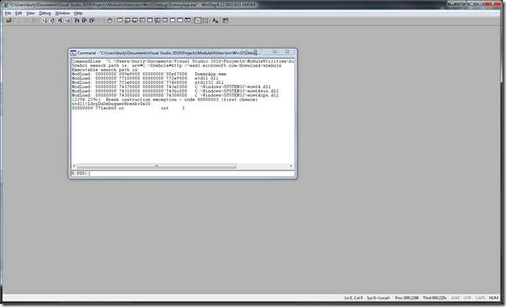Open the Watch window toolbar icon
This screenshot has width=506, height=307.
(x=127, y=20)
